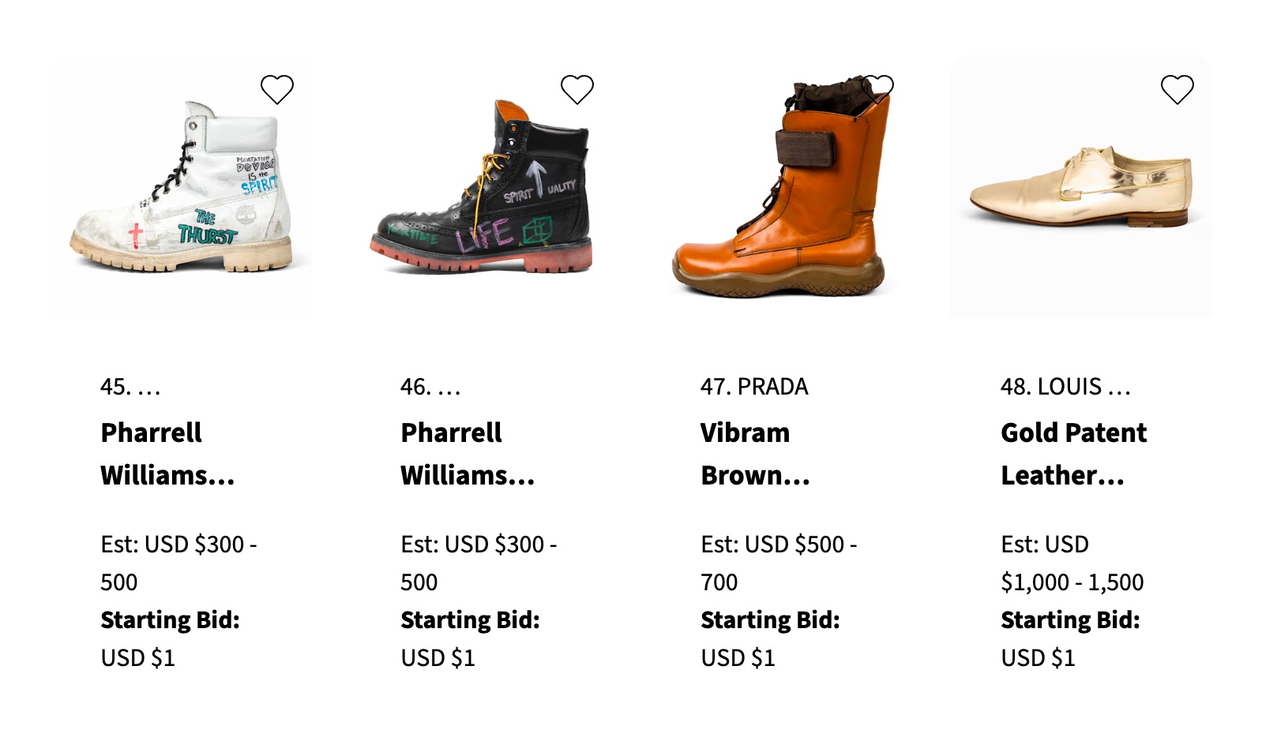
Task: Open lot 46 Pharrell Williams title link
Action: coord(468,454)
